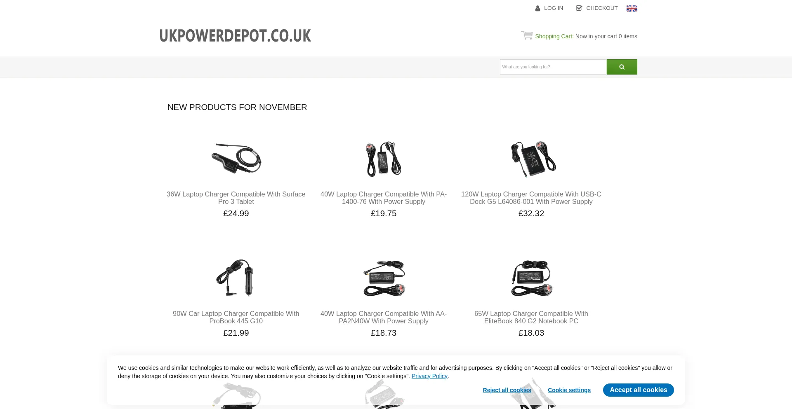Select the UK flag language icon

click(x=632, y=8)
